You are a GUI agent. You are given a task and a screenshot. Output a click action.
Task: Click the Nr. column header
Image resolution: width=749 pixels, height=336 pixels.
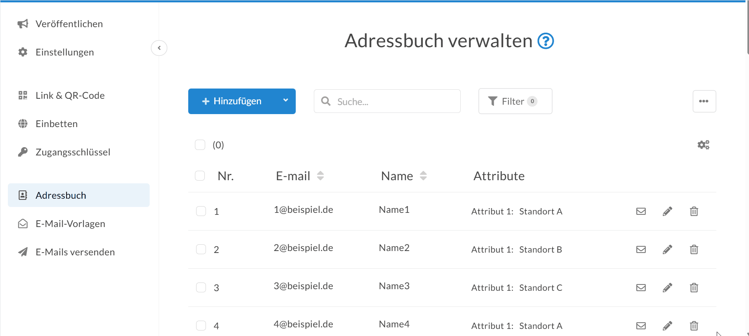226,176
